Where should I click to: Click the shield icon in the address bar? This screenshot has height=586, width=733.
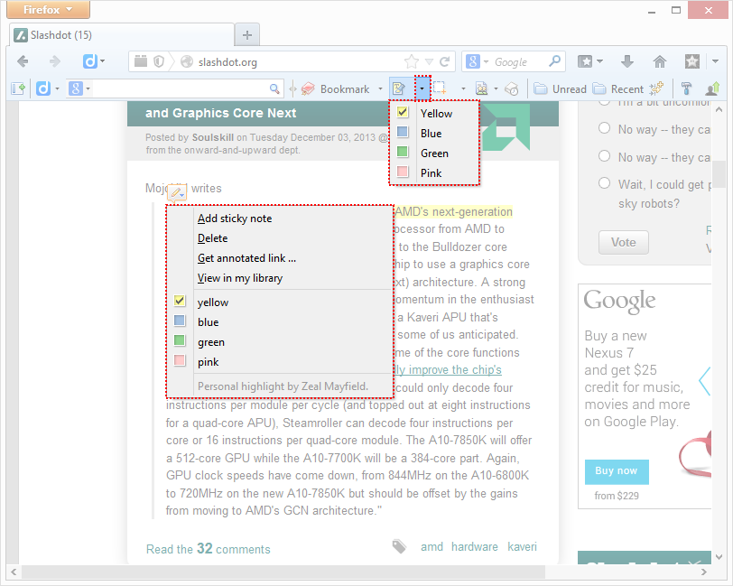coord(159,61)
